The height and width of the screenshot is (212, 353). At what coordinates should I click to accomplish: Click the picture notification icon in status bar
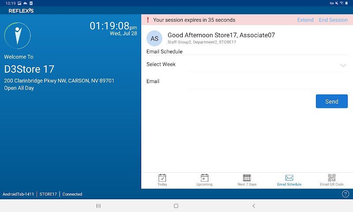click(19, 3)
